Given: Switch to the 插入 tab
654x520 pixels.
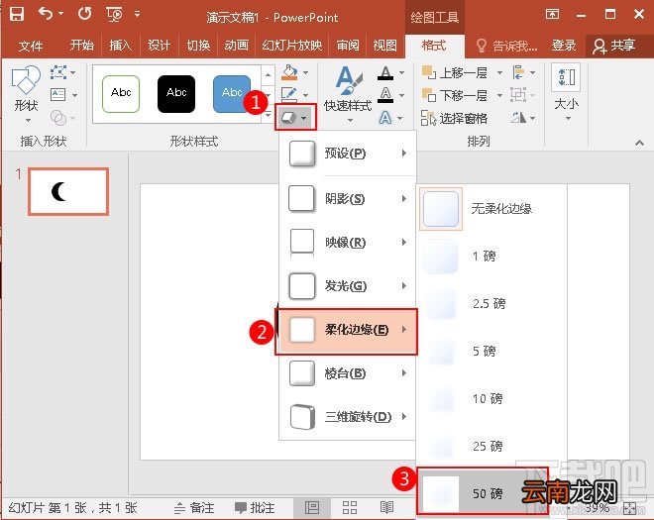Looking at the screenshot, I should tap(121, 45).
